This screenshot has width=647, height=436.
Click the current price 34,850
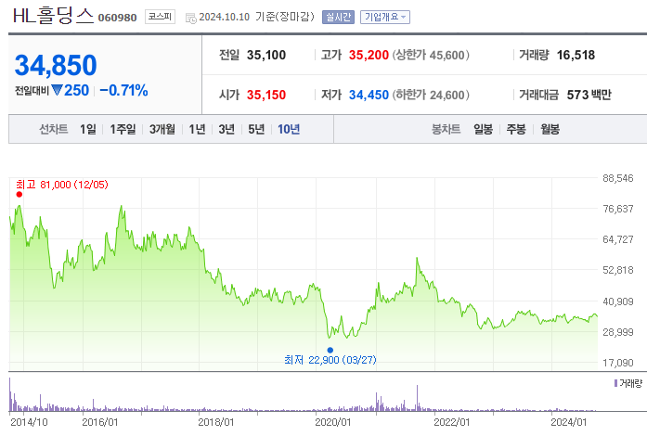point(56,65)
